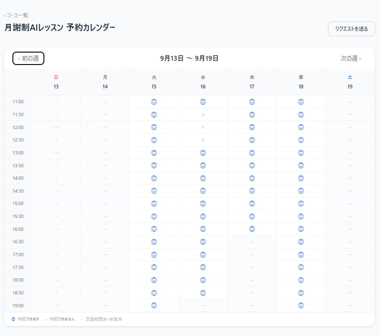Click the 水 16 Wednesday column header
Viewport: 380px width, 336px height.
click(203, 82)
